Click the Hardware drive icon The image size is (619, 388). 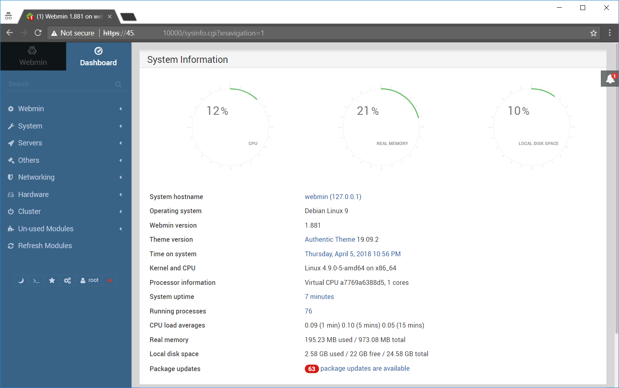(x=11, y=195)
